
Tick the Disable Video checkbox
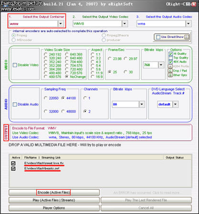15,65
